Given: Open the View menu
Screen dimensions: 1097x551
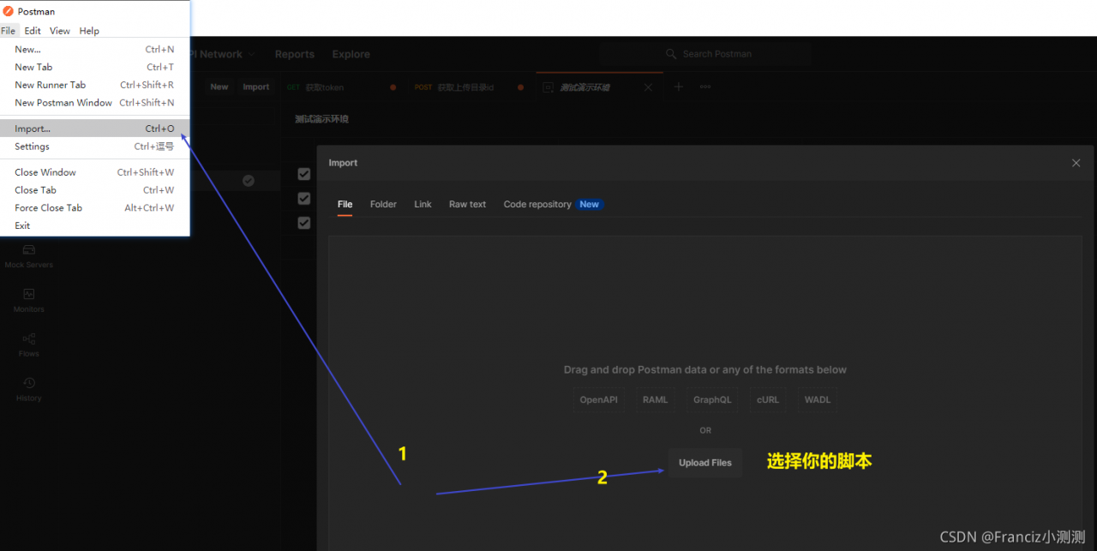Looking at the screenshot, I should tap(60, 31).
